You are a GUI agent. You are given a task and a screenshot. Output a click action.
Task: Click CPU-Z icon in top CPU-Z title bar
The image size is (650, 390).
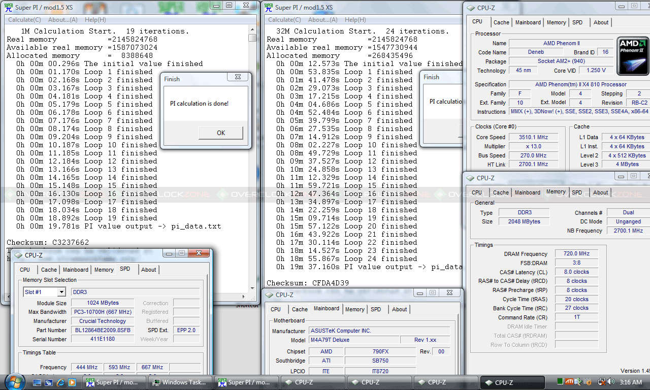(x=470, y=8)
